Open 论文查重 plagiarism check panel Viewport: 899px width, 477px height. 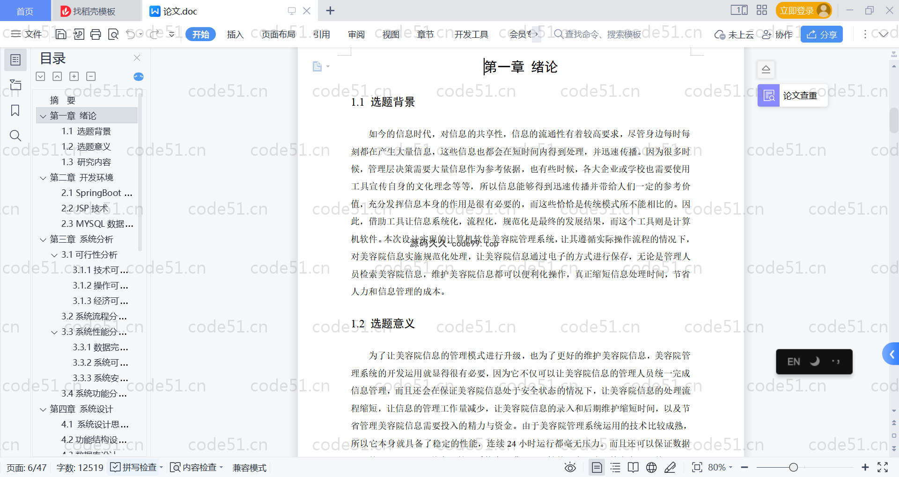click(793, 95)
